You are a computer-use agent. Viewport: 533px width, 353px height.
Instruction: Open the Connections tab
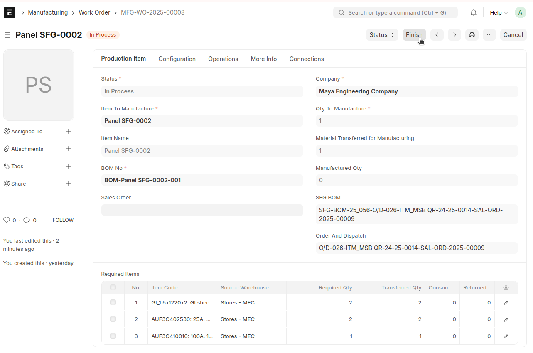(x=306, y=59)
